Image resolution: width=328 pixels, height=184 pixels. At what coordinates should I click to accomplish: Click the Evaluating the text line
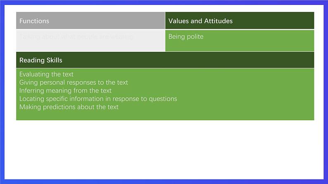click(46, 74)
